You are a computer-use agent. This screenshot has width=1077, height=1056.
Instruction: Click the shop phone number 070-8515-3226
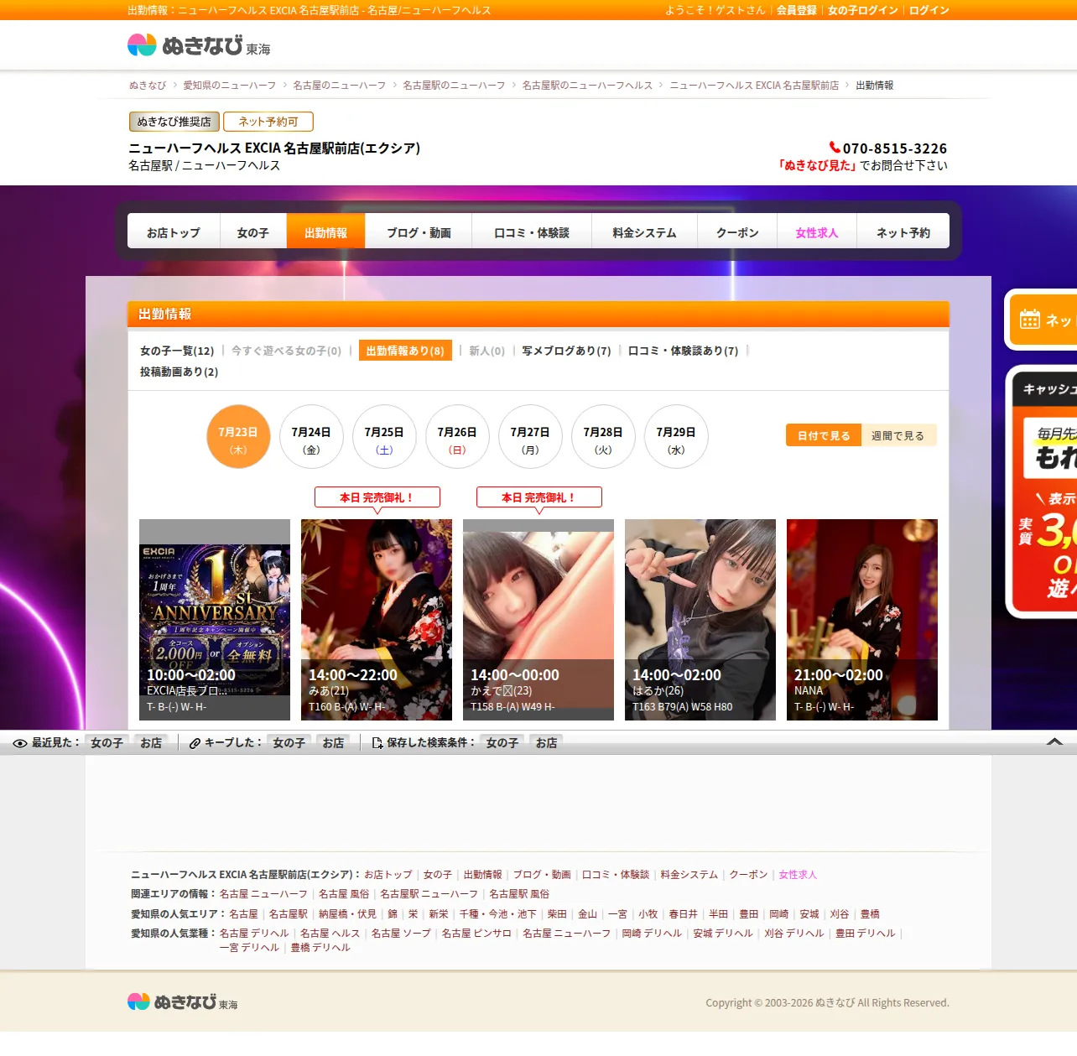[x=895, y=148]
